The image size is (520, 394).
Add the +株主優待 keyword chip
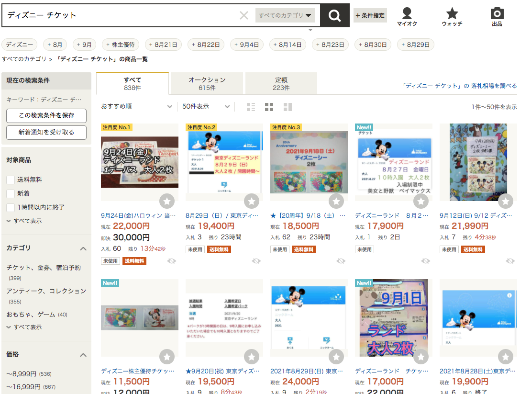coord(121,45)
